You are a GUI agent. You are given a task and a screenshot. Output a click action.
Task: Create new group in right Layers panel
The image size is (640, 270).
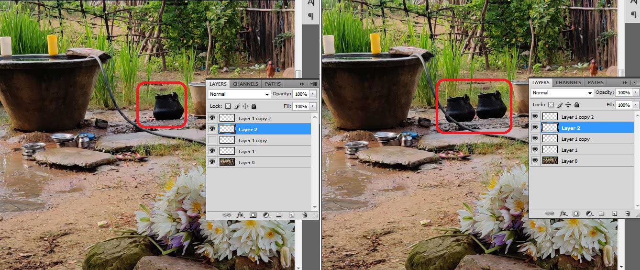click(602, 214)
